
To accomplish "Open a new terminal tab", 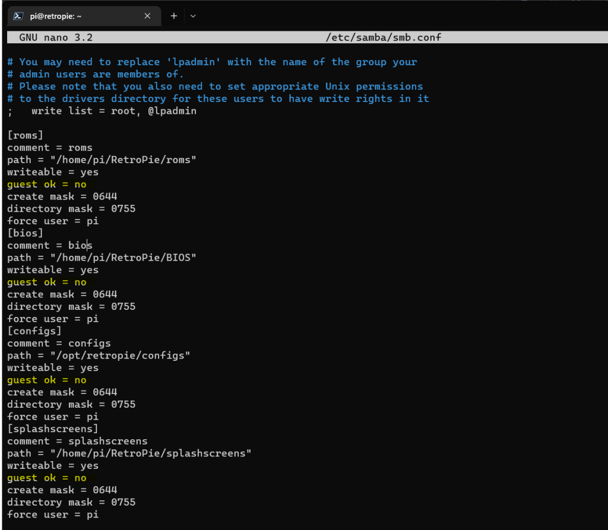I will (x=174, y=16).
